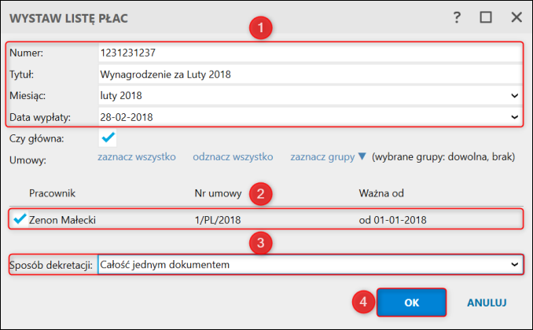
Task: Click the Pracownik column header
Action: click(x=52, y=192)
